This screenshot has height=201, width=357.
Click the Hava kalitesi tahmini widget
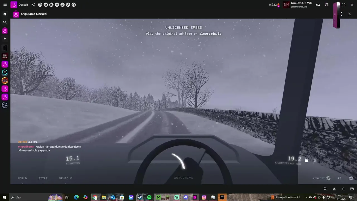286,197
